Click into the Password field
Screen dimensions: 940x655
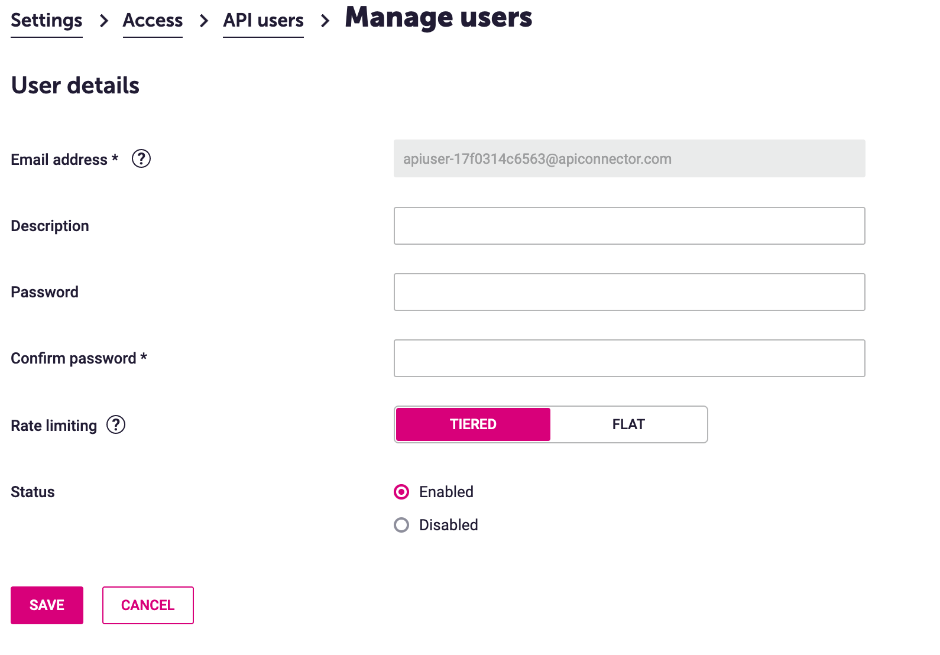[629, 292]
